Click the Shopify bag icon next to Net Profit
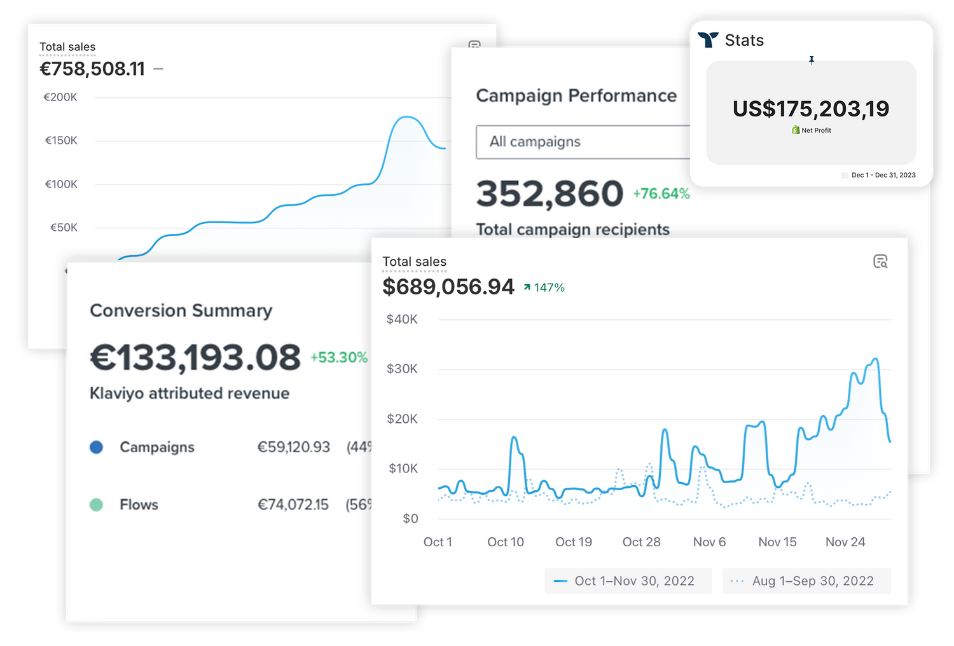This screenshot has width=954, height=646. [x=796, y=130]
